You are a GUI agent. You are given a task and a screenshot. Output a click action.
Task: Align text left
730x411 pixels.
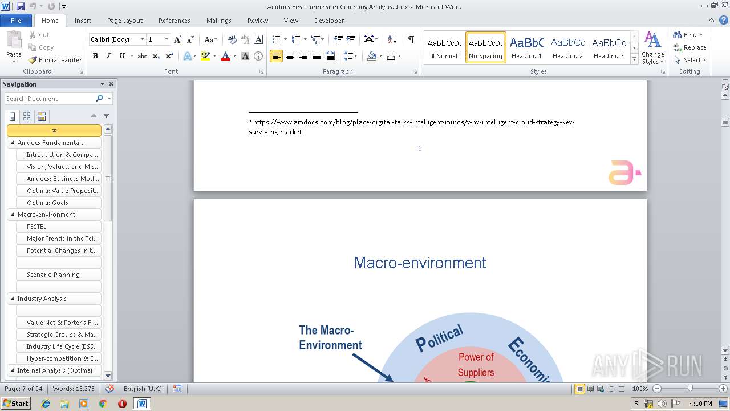pyautogui.click(x=277, y=56)
